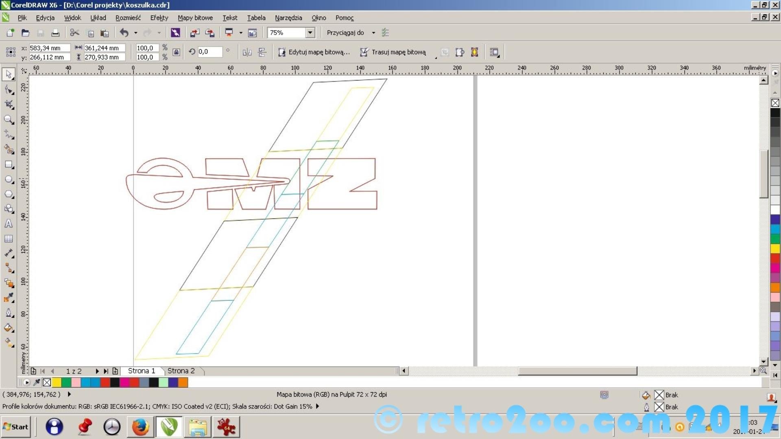Open the Efekty menu
781x439 pixels.
pos(159,18)
